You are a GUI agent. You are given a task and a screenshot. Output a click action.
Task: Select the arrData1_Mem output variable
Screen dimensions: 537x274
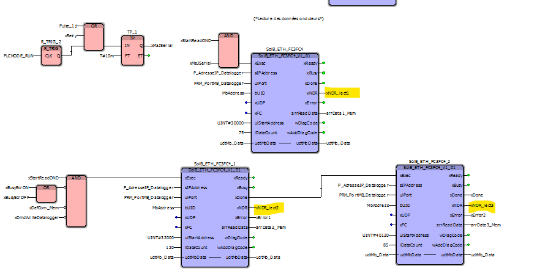341,113
